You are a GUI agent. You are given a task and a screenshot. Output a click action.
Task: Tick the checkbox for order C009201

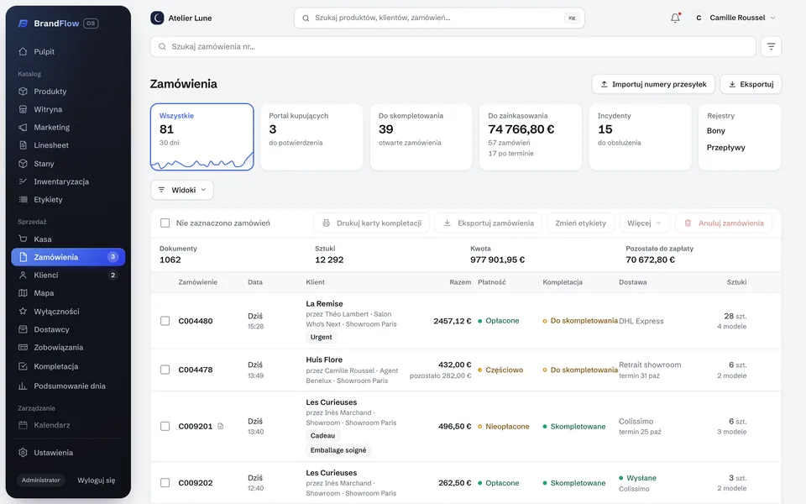[x=165, y=427]
